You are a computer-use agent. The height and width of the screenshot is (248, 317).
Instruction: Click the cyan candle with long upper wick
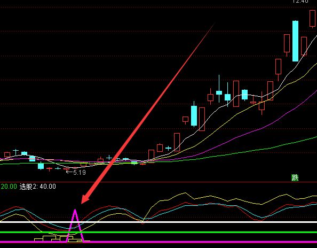(219, 89)
